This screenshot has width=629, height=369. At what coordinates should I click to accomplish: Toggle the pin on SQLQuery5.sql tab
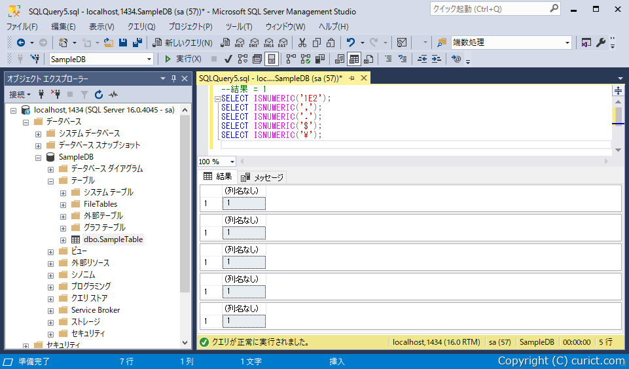pos(351,79)
